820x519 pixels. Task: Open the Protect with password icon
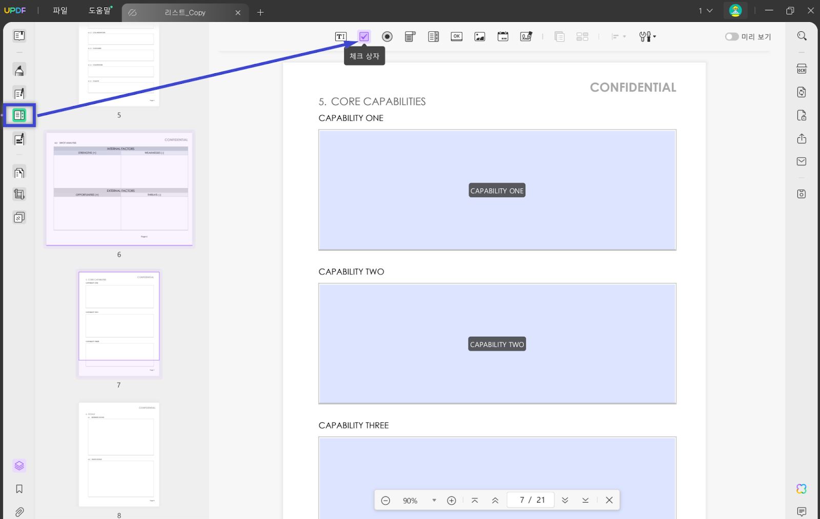[802, 116]
